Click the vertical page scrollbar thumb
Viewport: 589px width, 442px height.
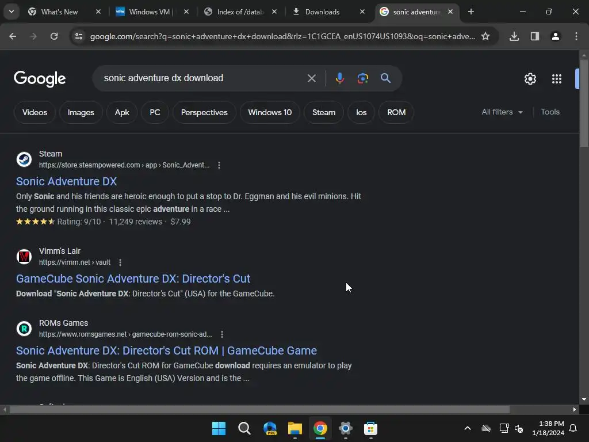tap(584, 103)
